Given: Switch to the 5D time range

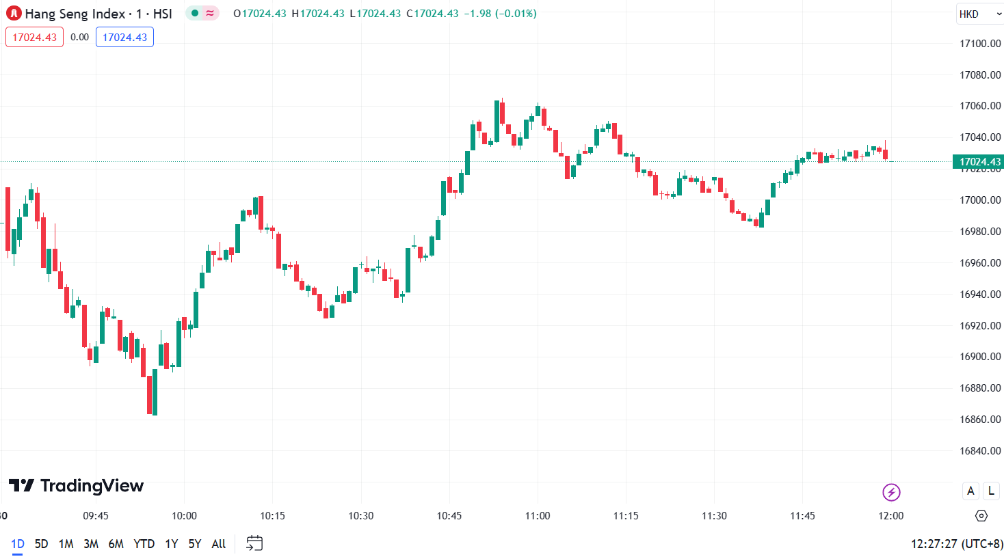Looking at the screenshot, I should tap(42, 544).
